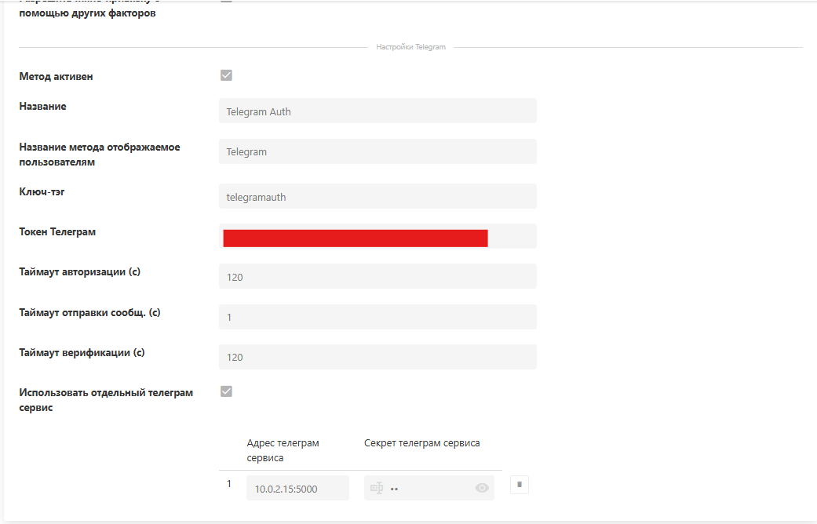Click the key icon in the secret field
This screenshot has height=524, width=817.
pyautogui.click(x=377, y=488)
